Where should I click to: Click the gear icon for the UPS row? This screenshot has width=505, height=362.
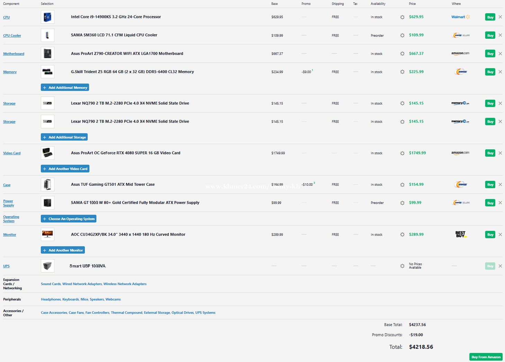click(402, 266)
